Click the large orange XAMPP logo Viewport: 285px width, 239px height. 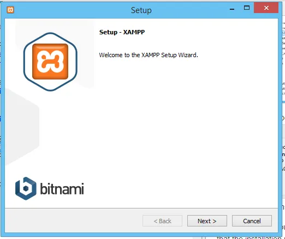(x=50, y=62)
